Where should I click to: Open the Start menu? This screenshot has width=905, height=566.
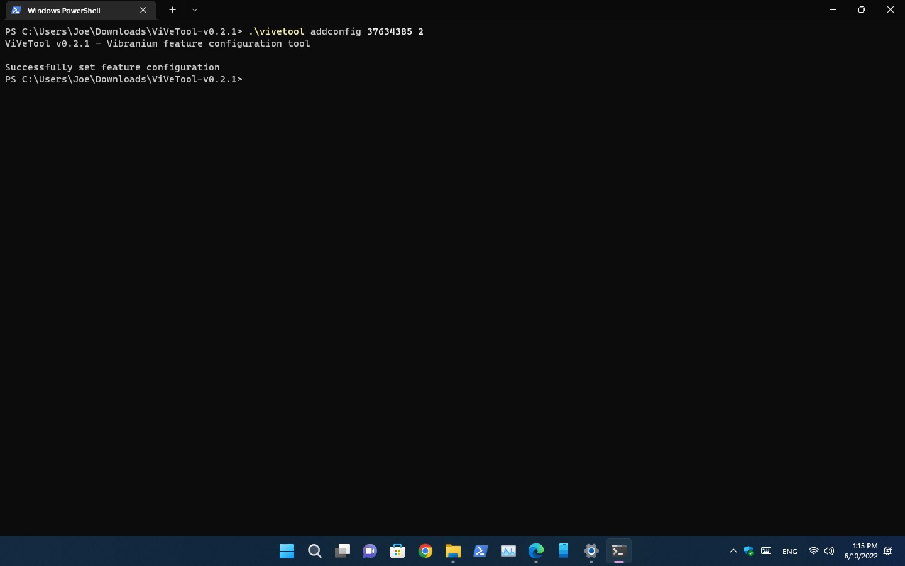287,551
